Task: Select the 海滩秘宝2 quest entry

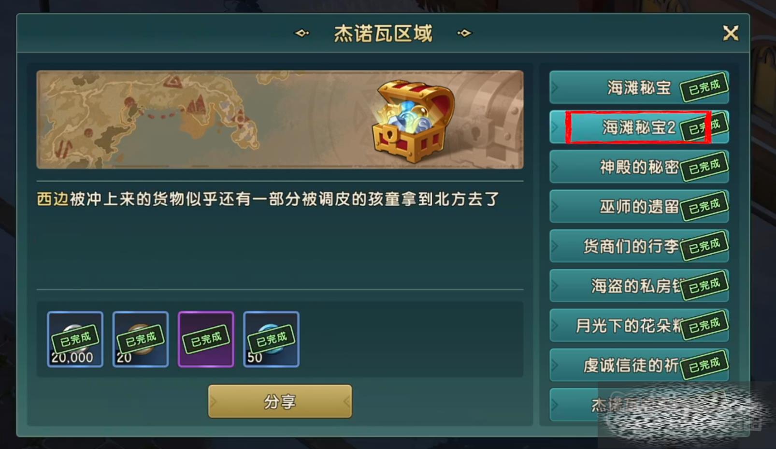Action: point(639,127)
